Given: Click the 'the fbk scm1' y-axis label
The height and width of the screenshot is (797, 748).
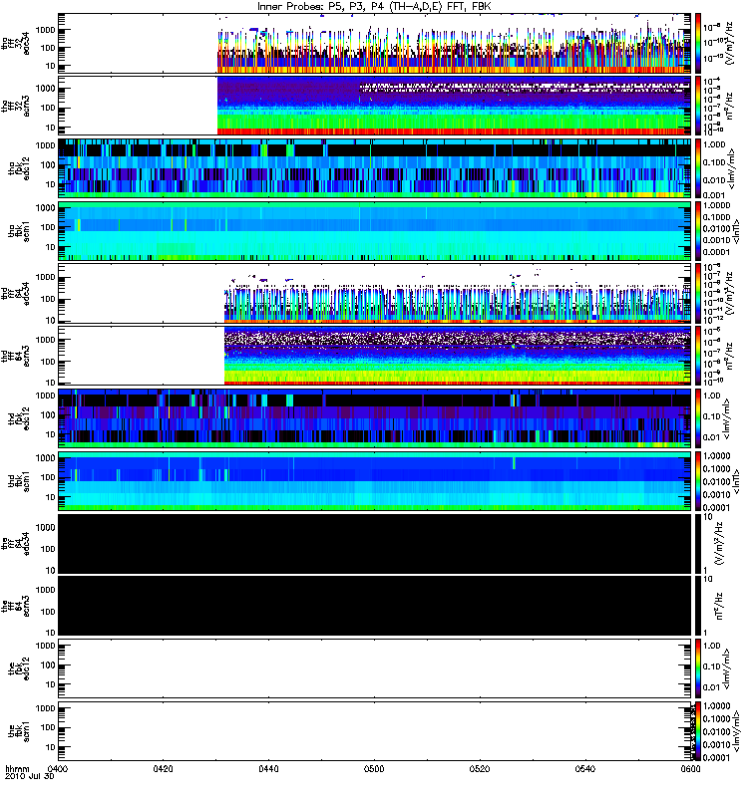Looking at the screenshot, I should [x=19, y=731].
